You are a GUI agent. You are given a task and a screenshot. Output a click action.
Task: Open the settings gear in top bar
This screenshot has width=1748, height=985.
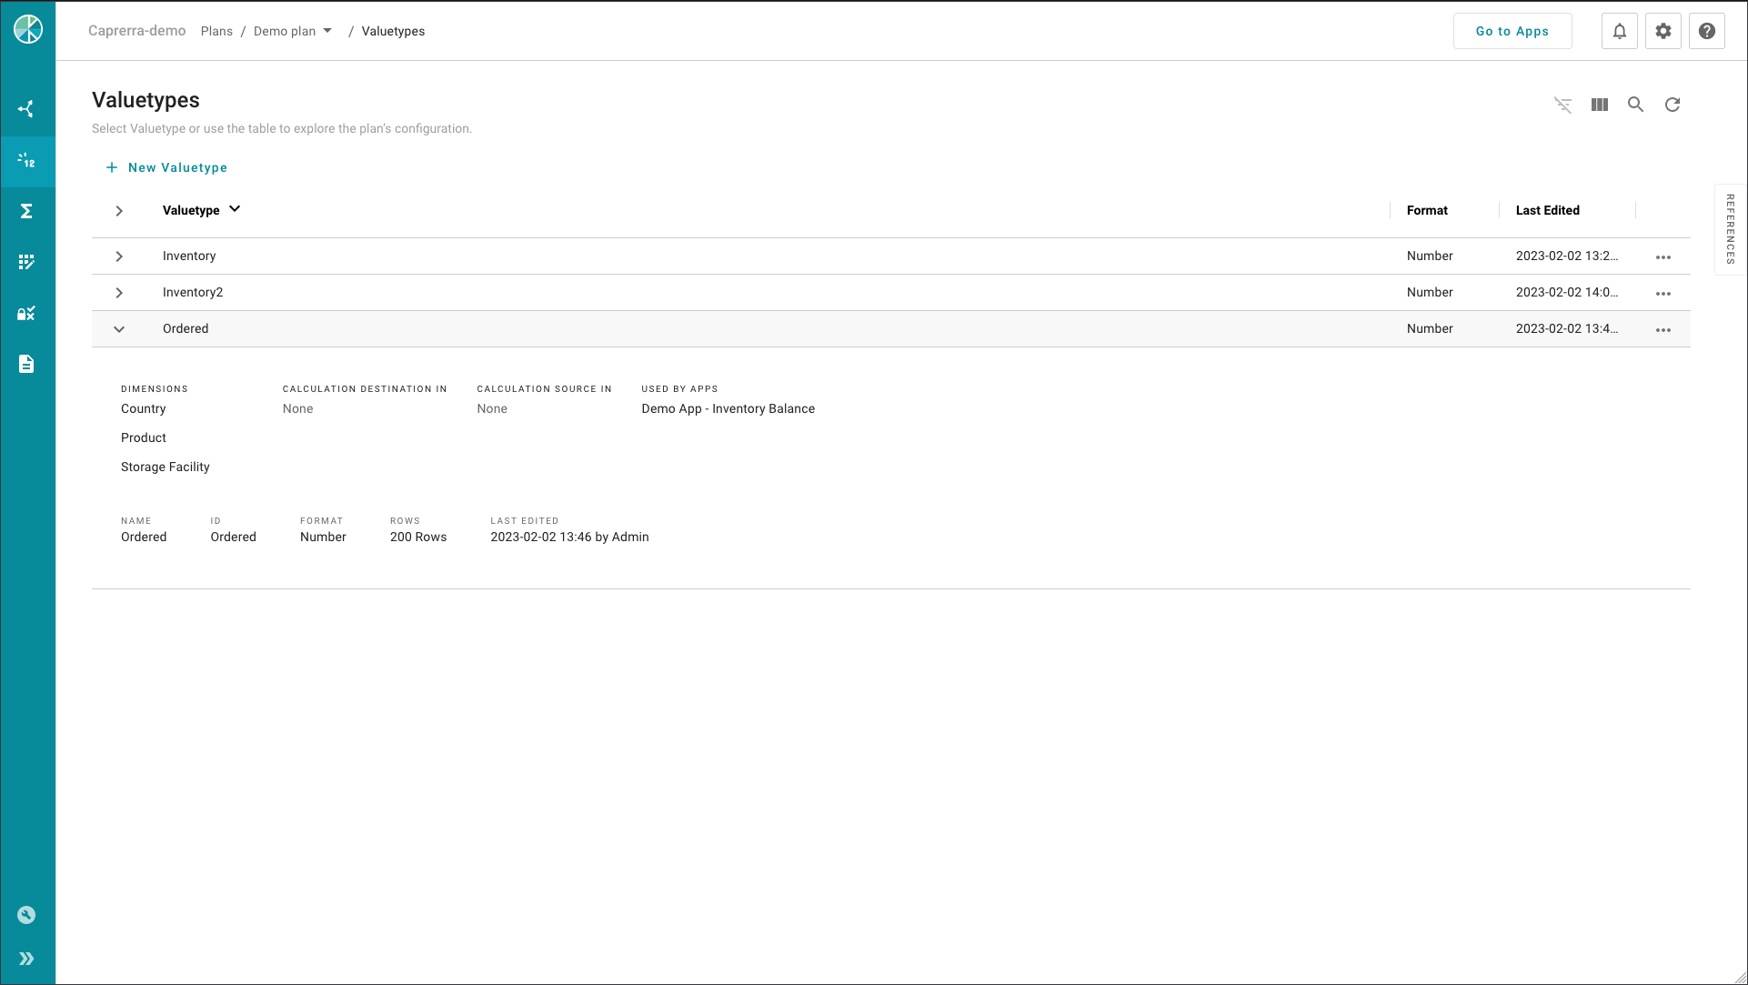pyautogui.click(x=1663, y=30)
